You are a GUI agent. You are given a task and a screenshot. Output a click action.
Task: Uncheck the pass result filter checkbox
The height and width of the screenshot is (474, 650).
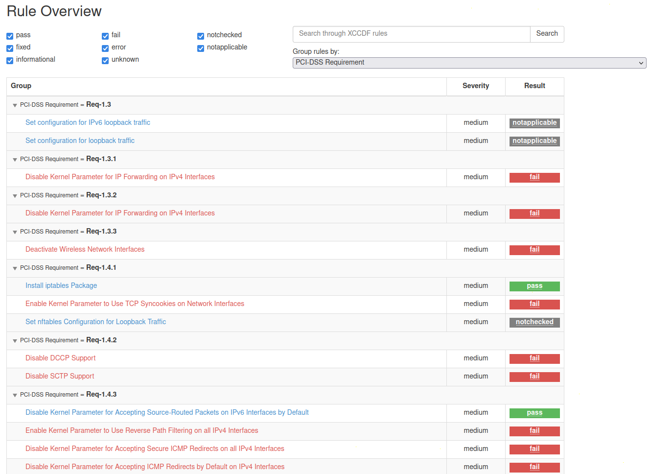point(10,36)
